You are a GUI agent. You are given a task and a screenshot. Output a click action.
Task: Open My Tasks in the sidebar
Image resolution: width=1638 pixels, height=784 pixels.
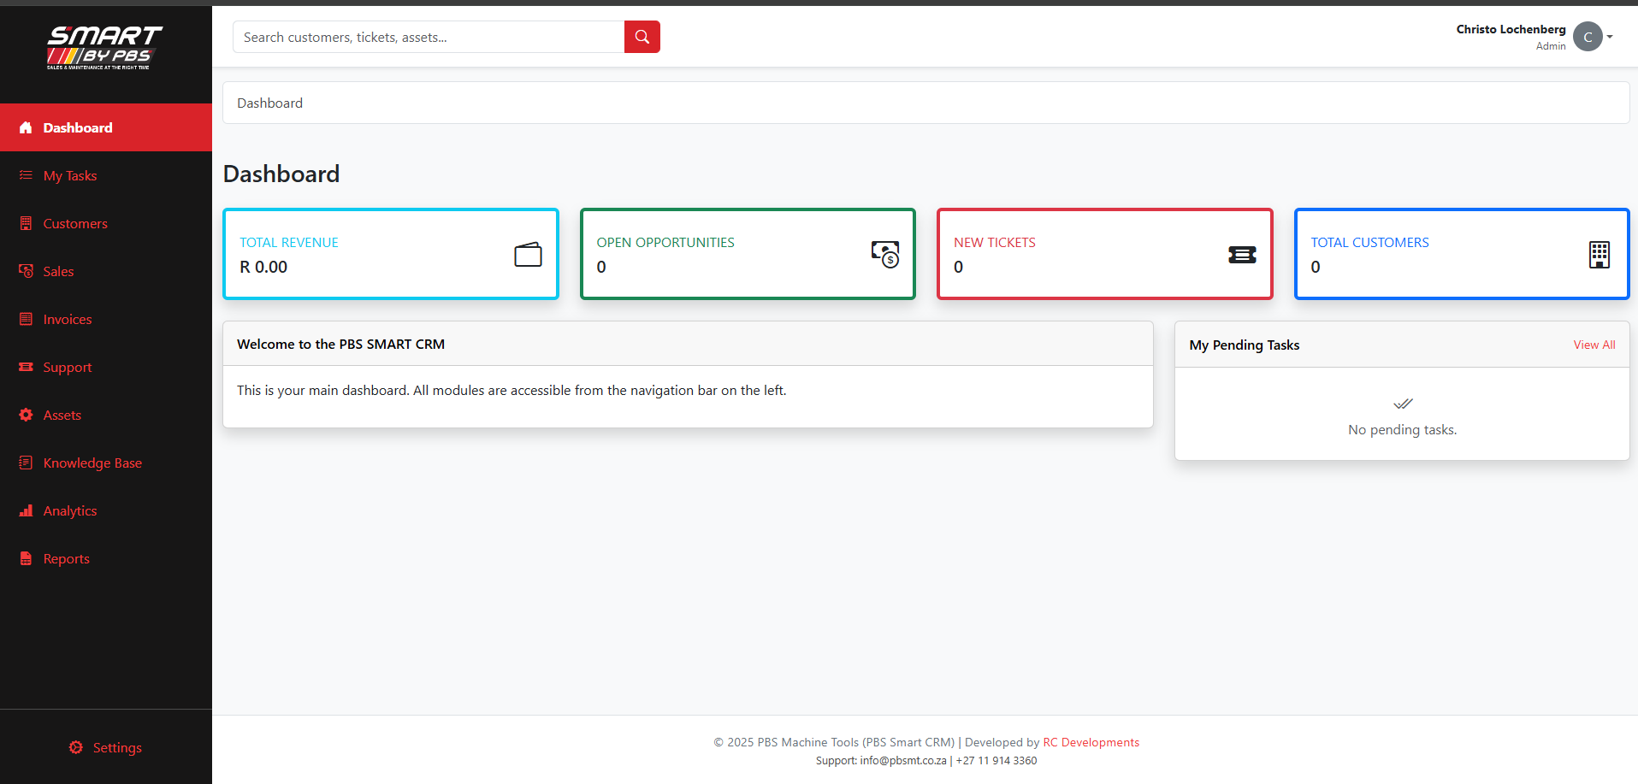click(x=106, y=175)
